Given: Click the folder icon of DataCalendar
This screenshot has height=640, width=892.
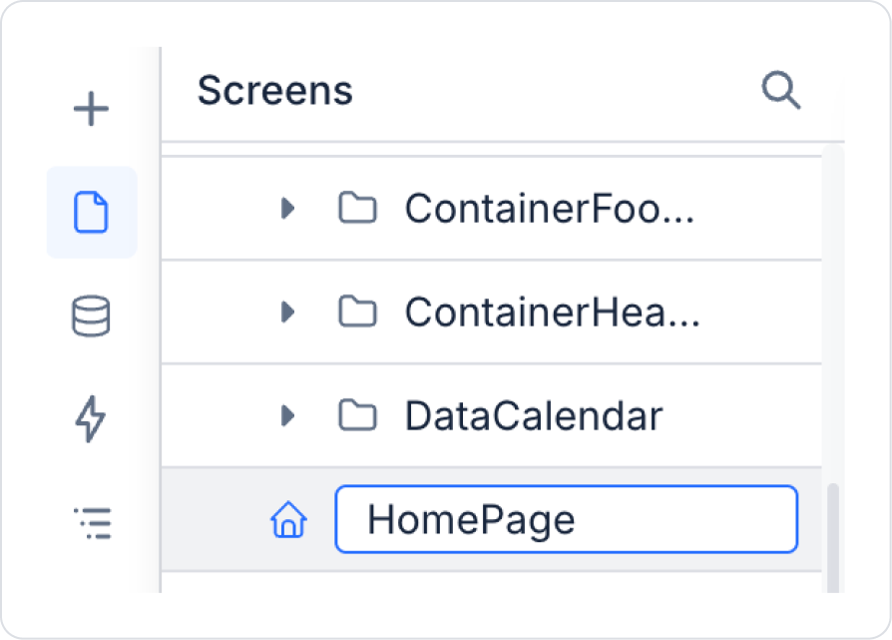Looking at the screenshot, I should click(x=357, y=415).
